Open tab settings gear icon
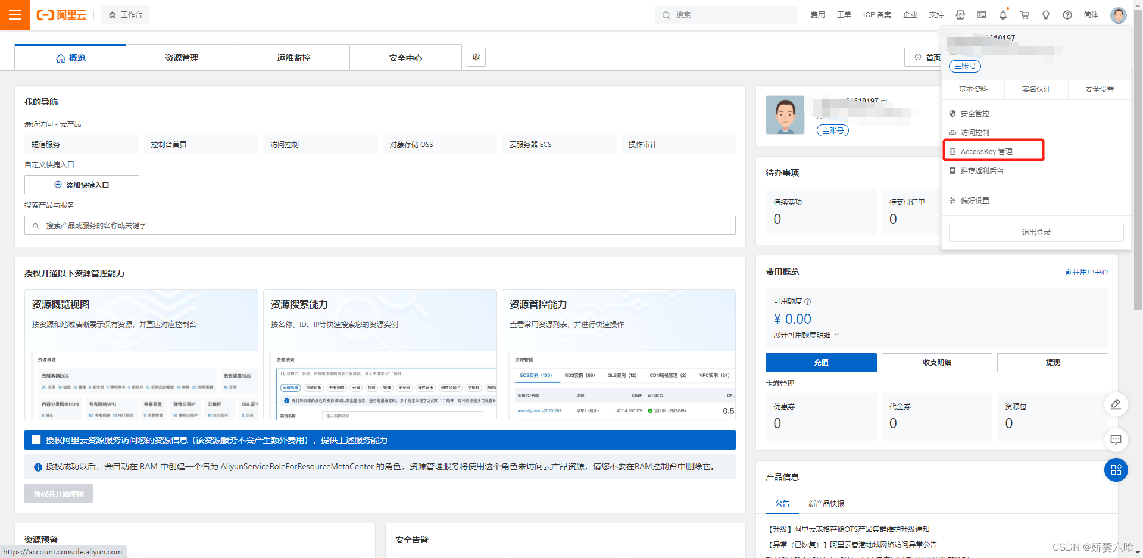The width and height of the screenshot is (1143, 558). pos(476,57)
